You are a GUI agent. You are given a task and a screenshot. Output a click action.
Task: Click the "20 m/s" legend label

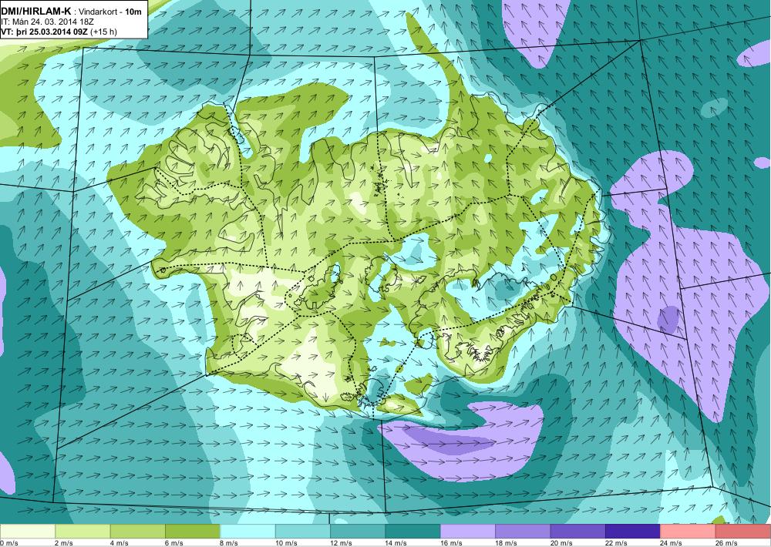561,543
